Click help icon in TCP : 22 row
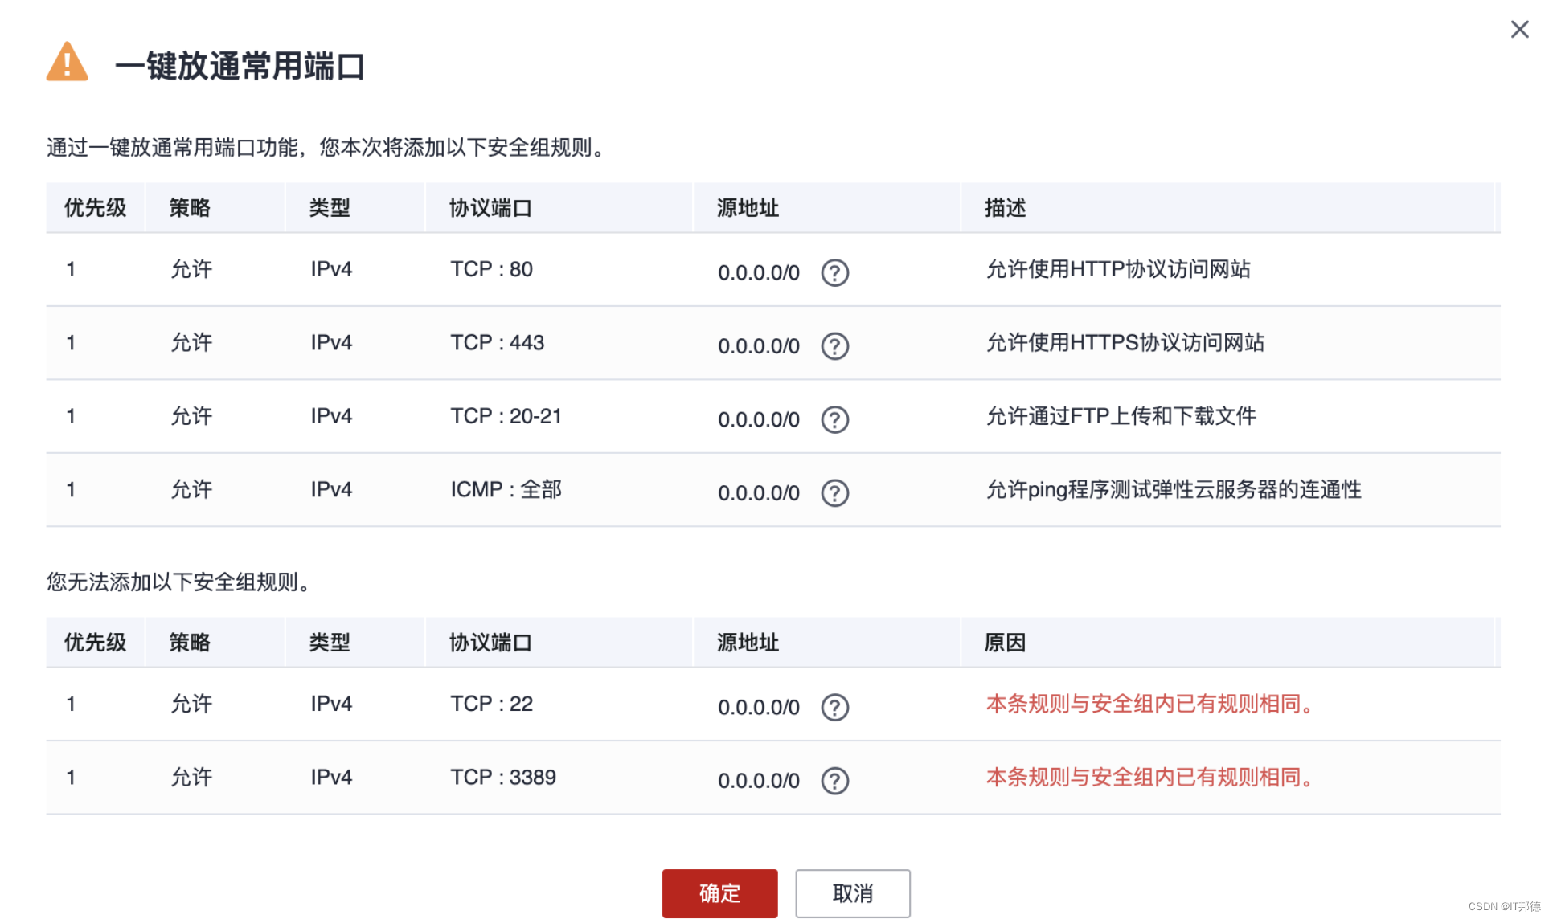The height and width of the screenshot is (919, 1553). click(834, 708)
